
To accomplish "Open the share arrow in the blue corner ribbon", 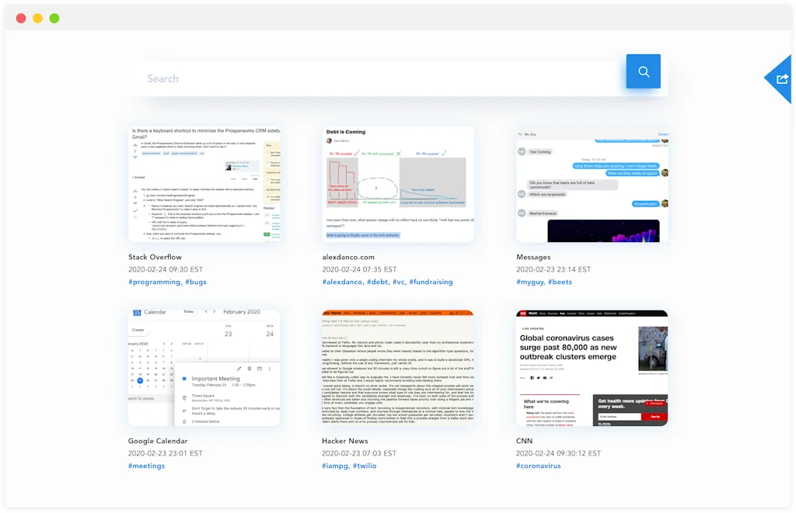I will tap(780, 79).
